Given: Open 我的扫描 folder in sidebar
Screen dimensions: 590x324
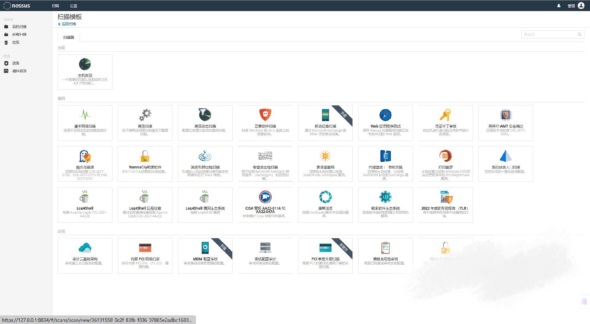Looking at the screenshot, I should click(x=19, y=27).
